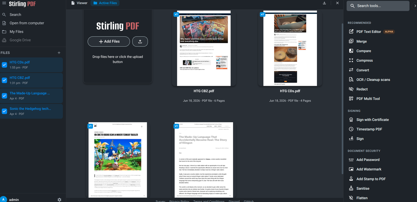
Task: Click the Open from computer file icon
Action: tap(4, 23)
